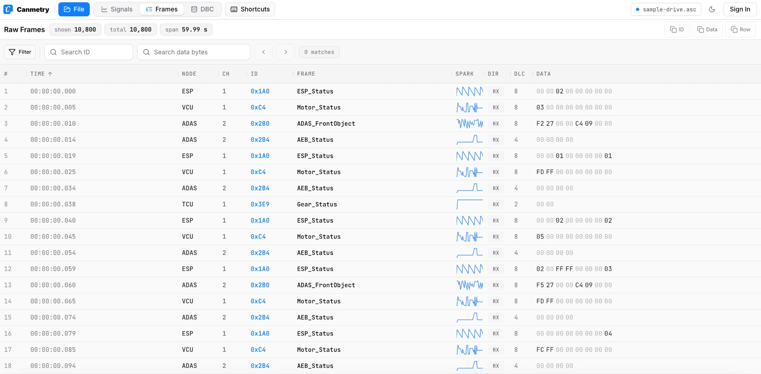The height and width of the screenshot is (374, 761).
Task: Sort by the ID column header
Action: point(254,74)
